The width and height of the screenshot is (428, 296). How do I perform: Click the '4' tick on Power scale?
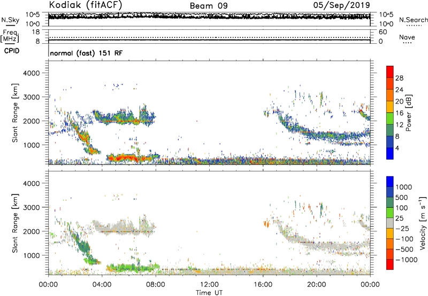(397, 148)
